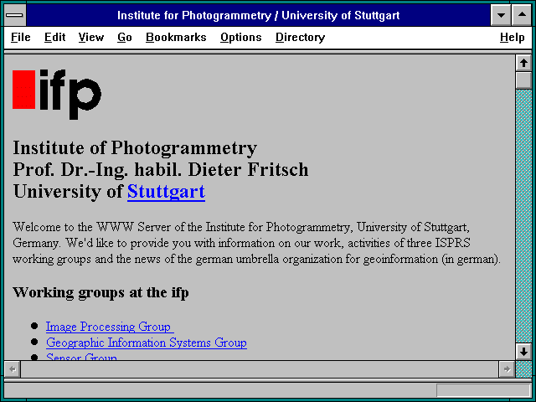Open the View menu

coord(91,37)
